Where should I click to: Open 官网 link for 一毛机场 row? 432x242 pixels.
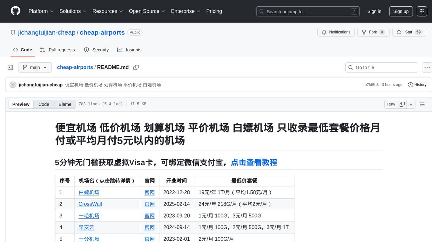coord(150,216)
